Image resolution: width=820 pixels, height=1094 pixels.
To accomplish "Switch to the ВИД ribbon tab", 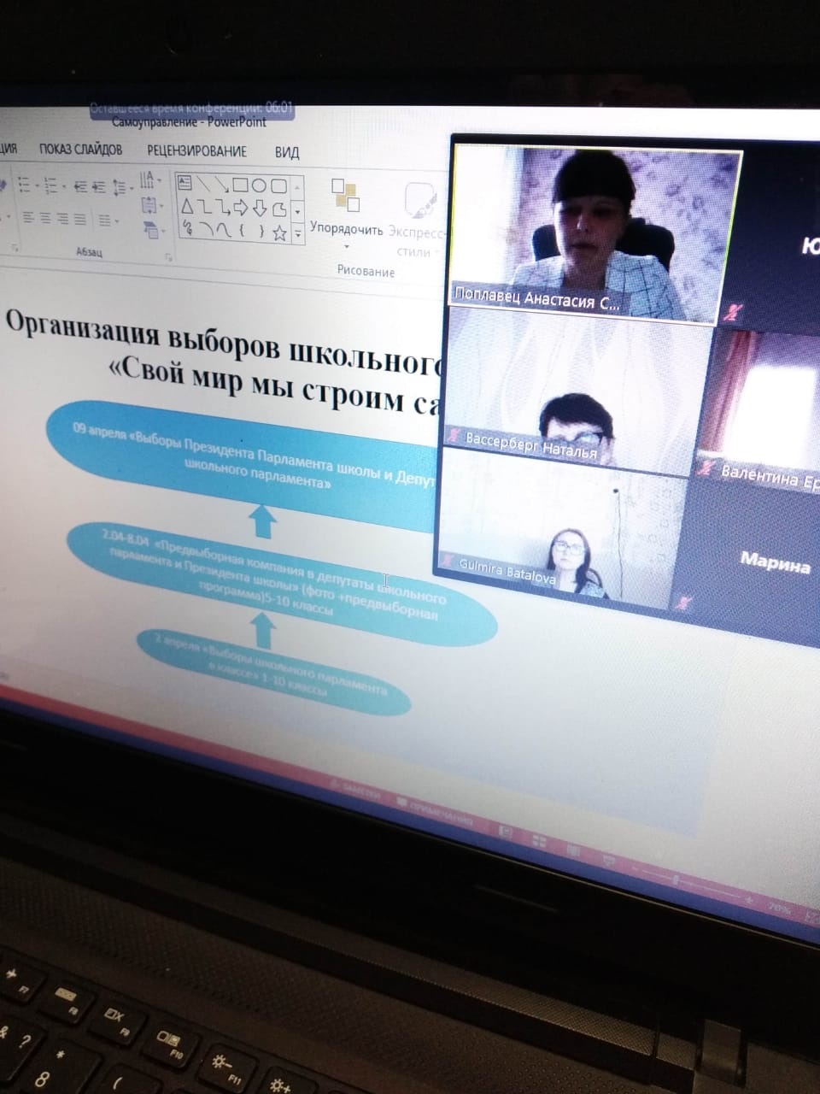I will pyautogui.click(x=287, y=152).
